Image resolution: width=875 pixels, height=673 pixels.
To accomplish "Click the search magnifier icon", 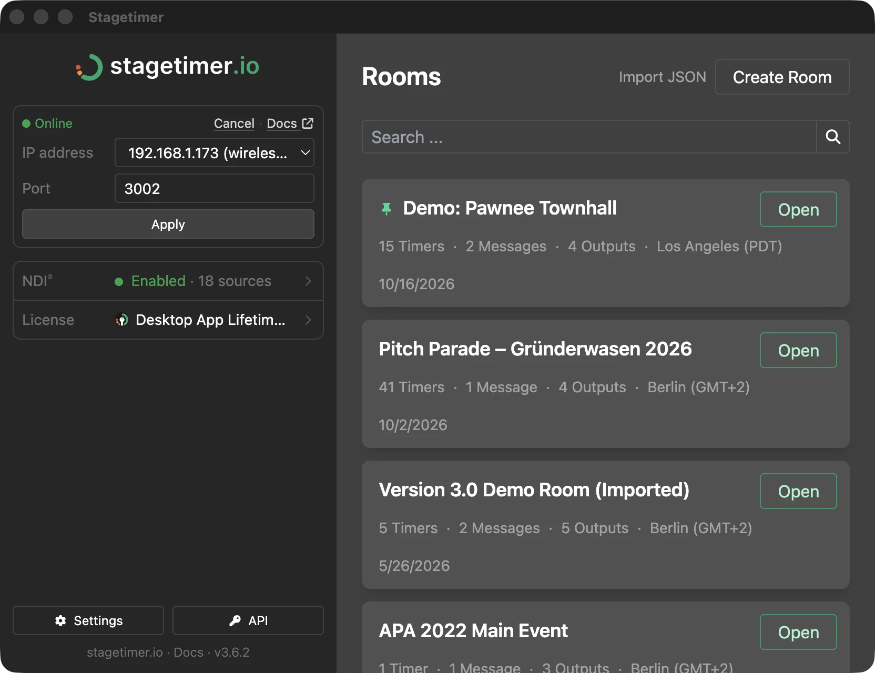I will 833,137.
